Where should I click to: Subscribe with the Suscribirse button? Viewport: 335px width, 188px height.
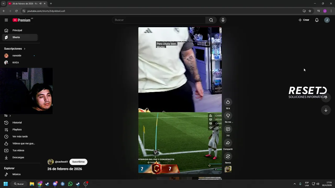click(78, 162)
